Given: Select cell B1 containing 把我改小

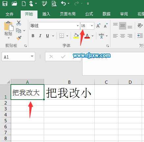Looking at the screenshot, I should (69, 92).
